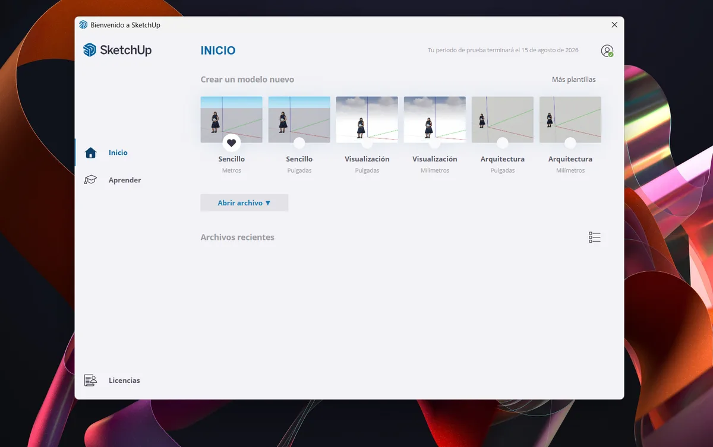Click the Aprender graduation cap icon
713x447 pixels.
(x=90, y=180)
